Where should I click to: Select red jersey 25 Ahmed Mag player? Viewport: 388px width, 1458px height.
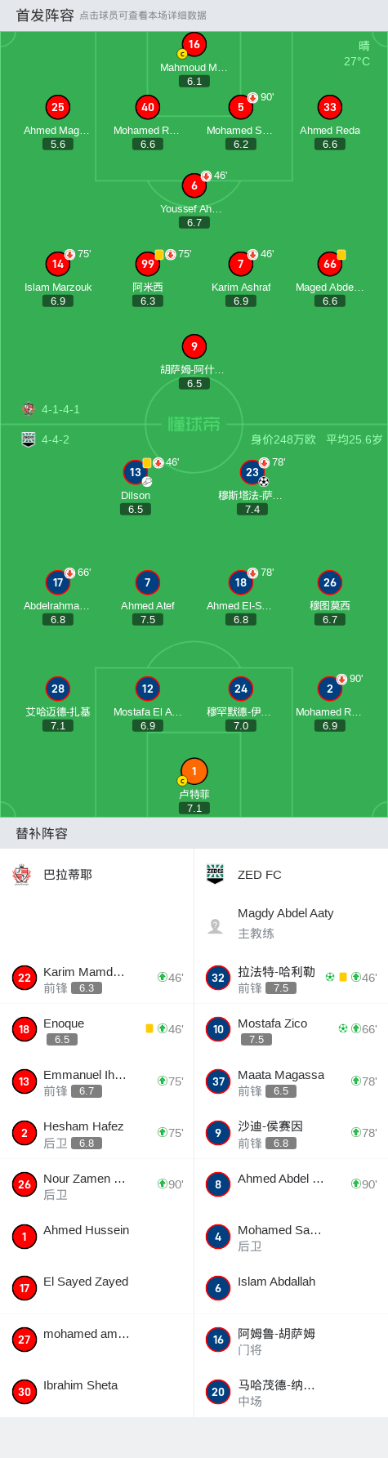[x=57, y=107]
